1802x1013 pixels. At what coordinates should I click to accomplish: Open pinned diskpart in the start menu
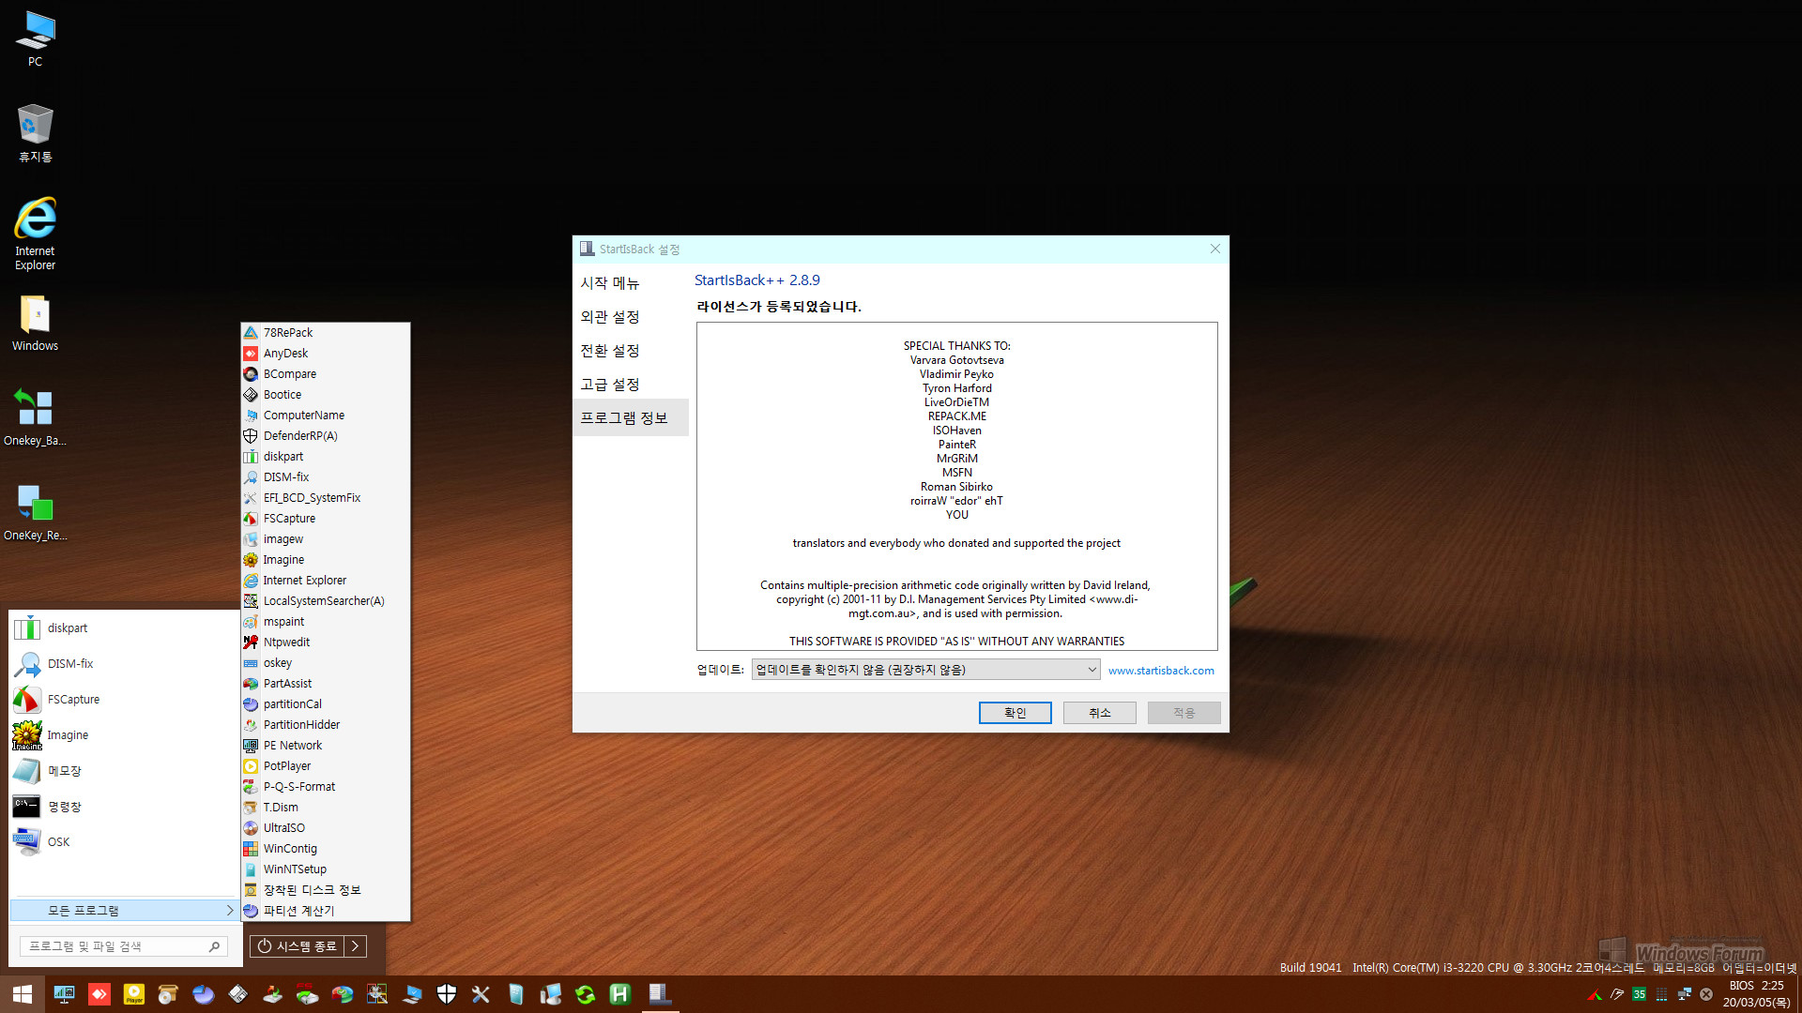tap(124, 628)
